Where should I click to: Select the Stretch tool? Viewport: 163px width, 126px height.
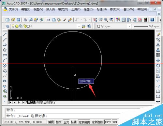[x=158, y=76]
